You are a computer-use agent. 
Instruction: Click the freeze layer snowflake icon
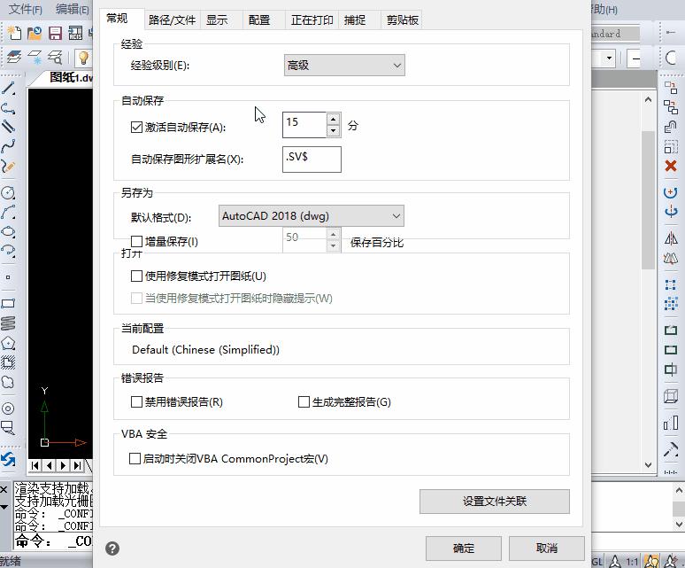tap(35, 58)
